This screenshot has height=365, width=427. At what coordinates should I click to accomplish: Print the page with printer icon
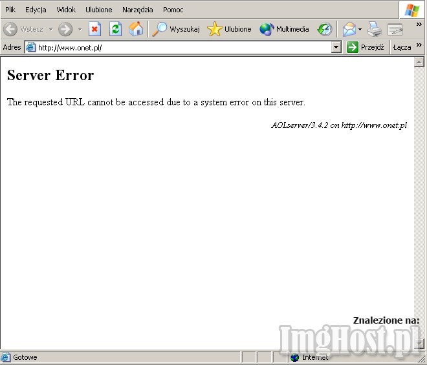375,29
